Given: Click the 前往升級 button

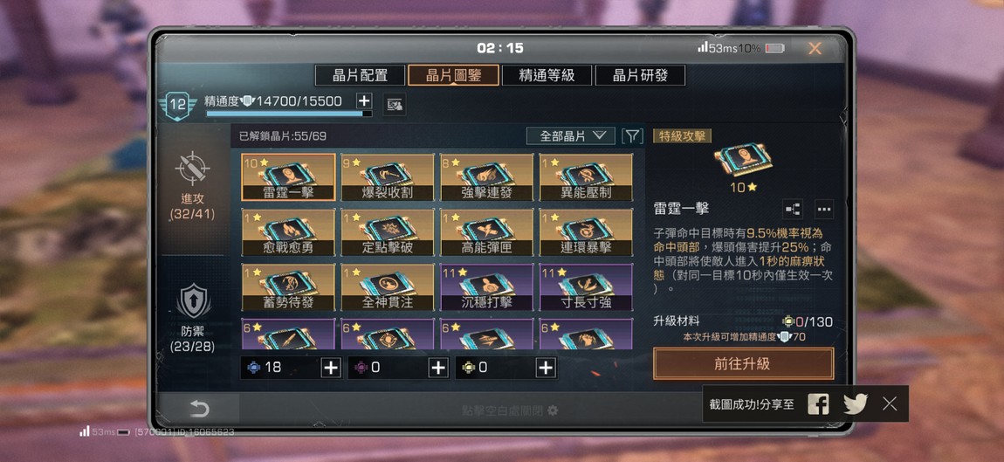Looking at the screenshot, I should tap(743, 364).
